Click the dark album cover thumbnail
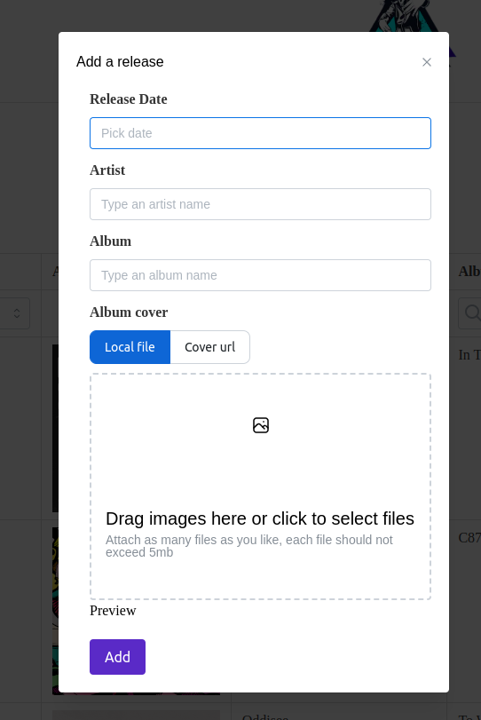This screenshot has height=720, width=481. point(55,428)
